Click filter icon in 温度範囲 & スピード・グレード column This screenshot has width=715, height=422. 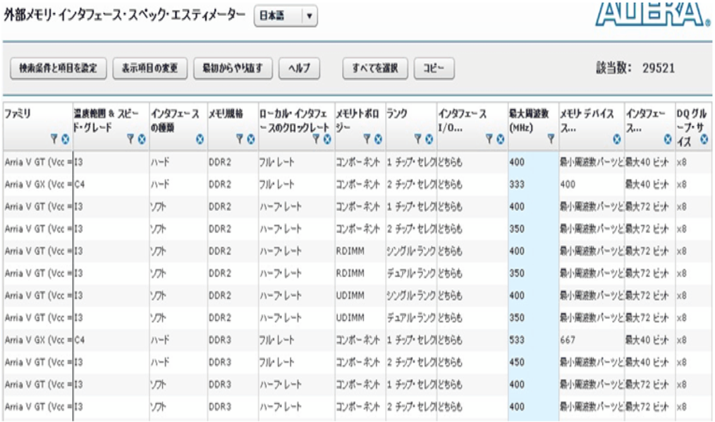point(131,138)
